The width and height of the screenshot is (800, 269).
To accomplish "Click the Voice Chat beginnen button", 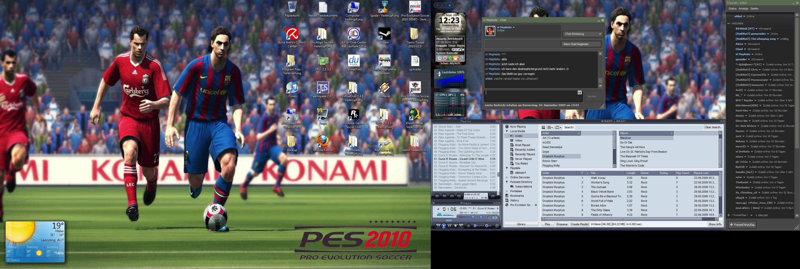I will [581, 44].
